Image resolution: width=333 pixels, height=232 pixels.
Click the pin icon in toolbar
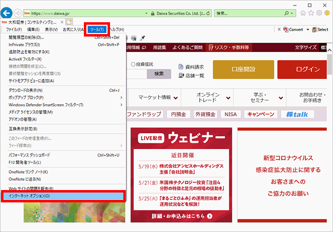(142, 38)
